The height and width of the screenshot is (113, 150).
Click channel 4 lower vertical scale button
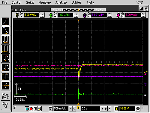(143, 16)
